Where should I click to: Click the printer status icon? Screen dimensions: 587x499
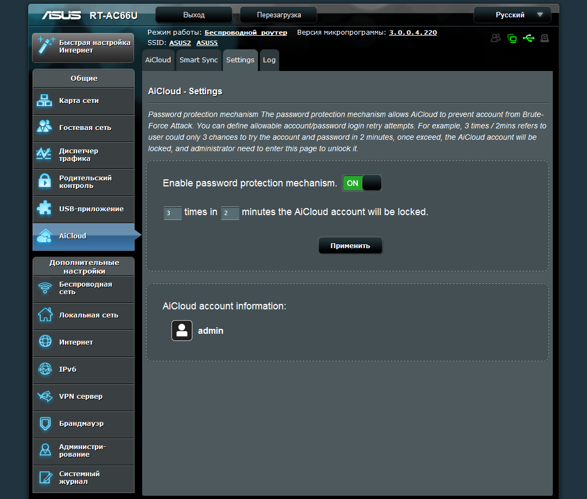[545, 38]
